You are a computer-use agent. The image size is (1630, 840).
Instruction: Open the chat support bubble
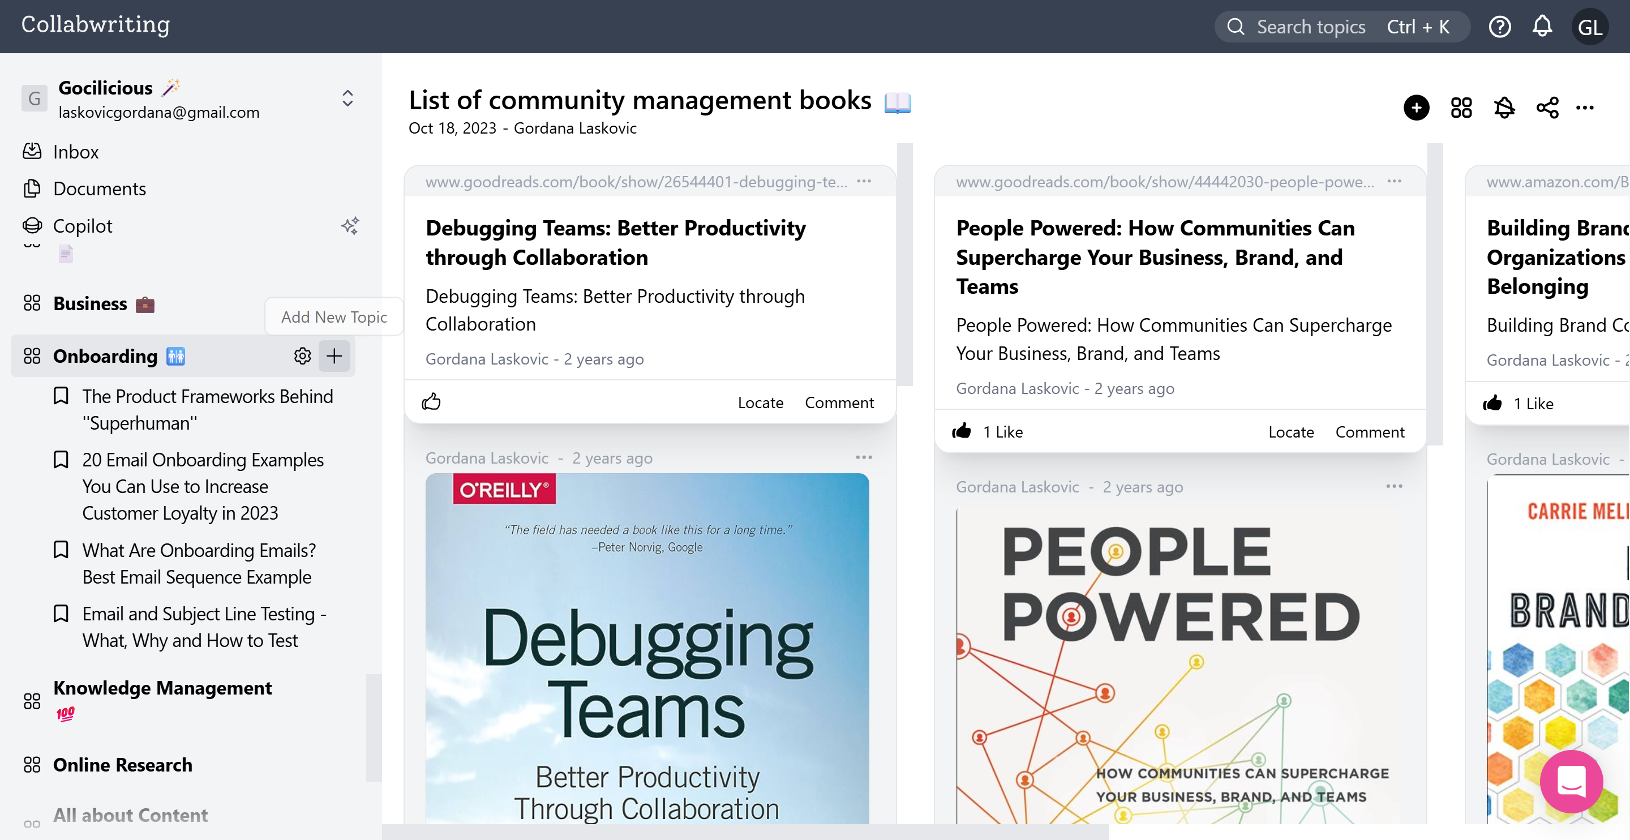pyautogui.click(x=1571, y=781)
